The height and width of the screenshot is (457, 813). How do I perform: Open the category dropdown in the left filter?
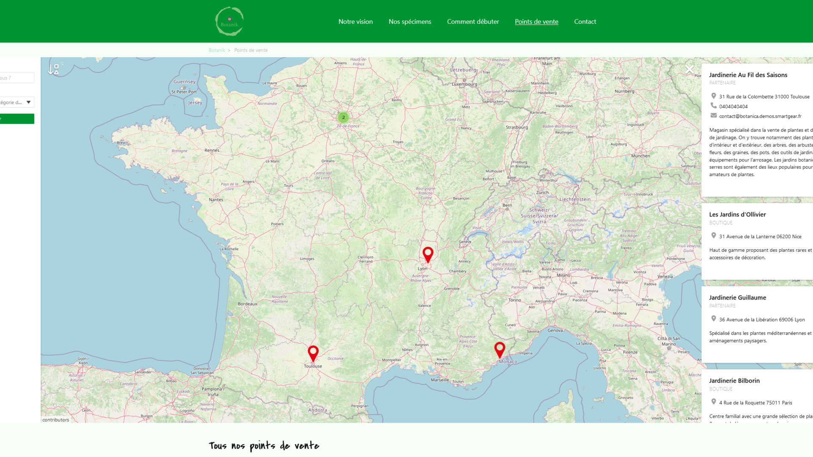[17, 102]
